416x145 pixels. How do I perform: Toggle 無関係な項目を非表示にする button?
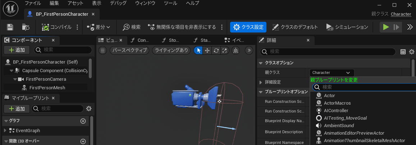[x=182, y=27]
